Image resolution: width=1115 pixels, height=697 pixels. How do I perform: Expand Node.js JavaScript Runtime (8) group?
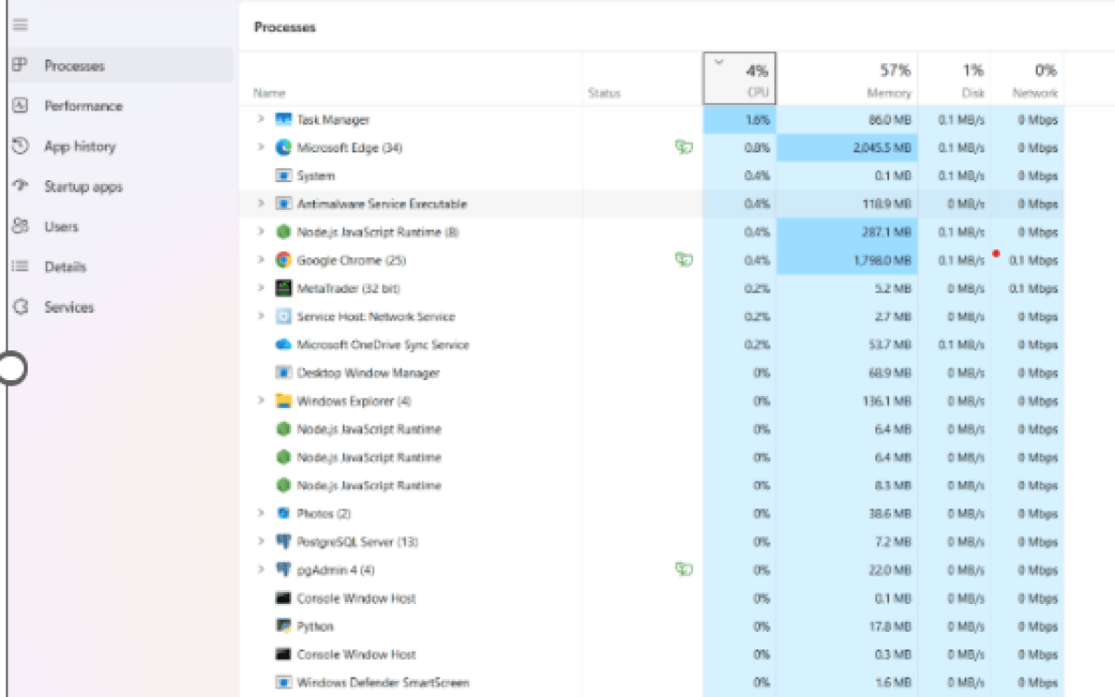click(x=261, y=232)
